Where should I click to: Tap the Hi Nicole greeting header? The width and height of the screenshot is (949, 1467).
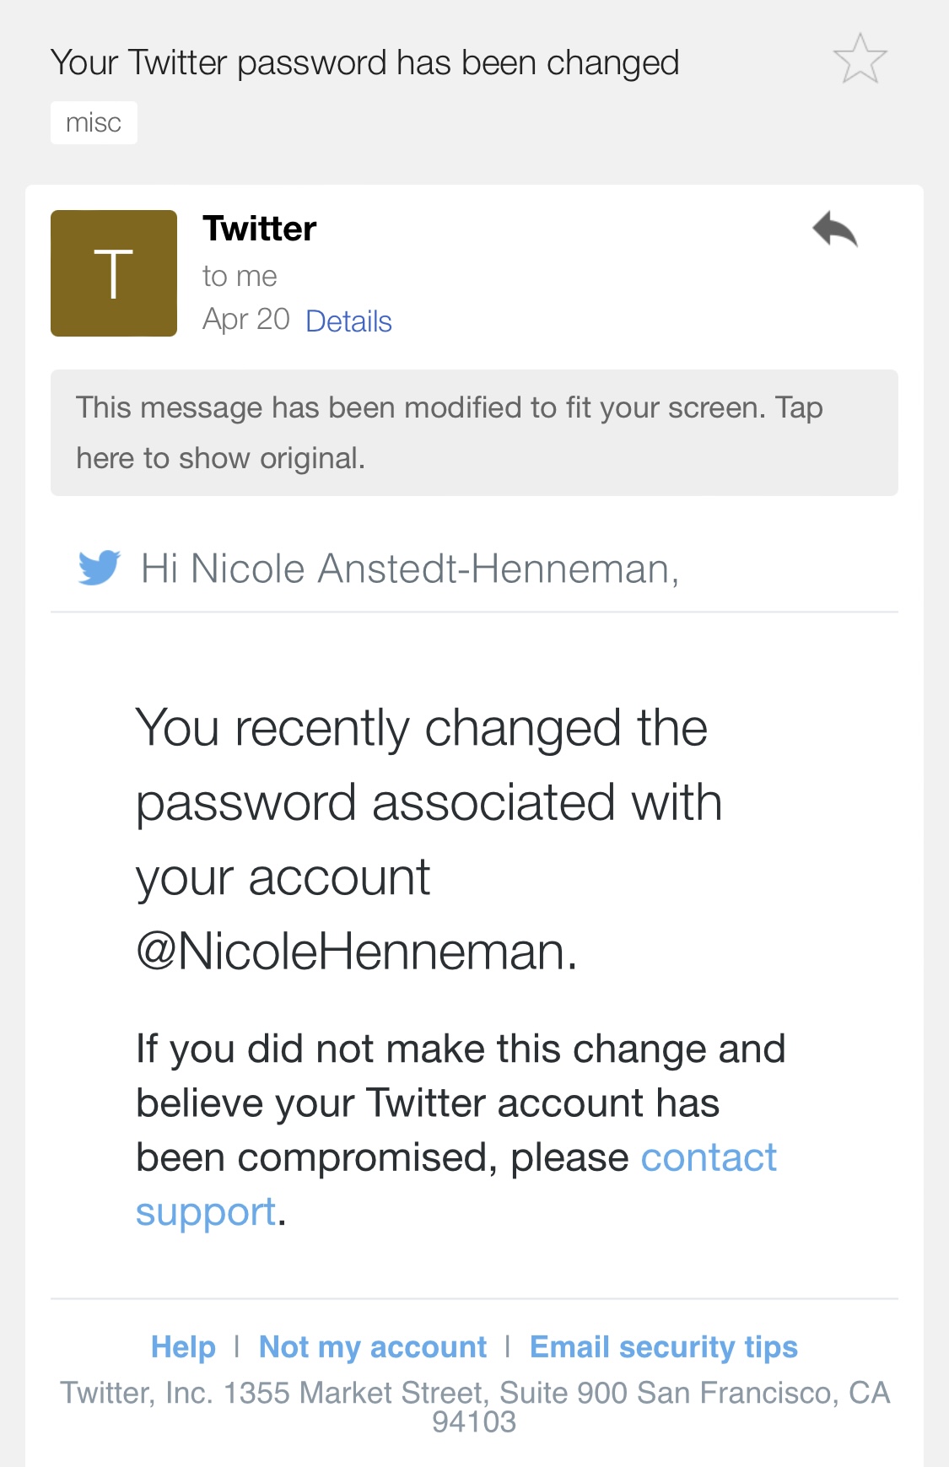(410, 569)
